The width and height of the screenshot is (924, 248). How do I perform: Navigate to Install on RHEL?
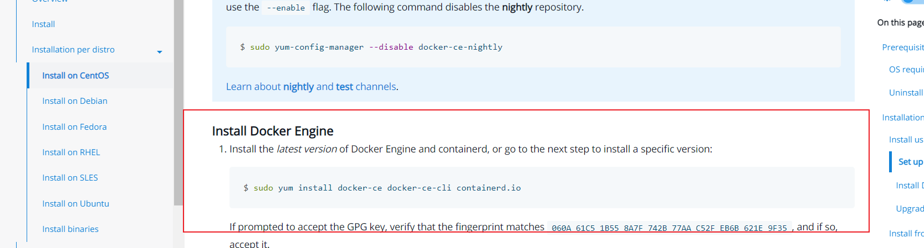[x=71, y=152]
